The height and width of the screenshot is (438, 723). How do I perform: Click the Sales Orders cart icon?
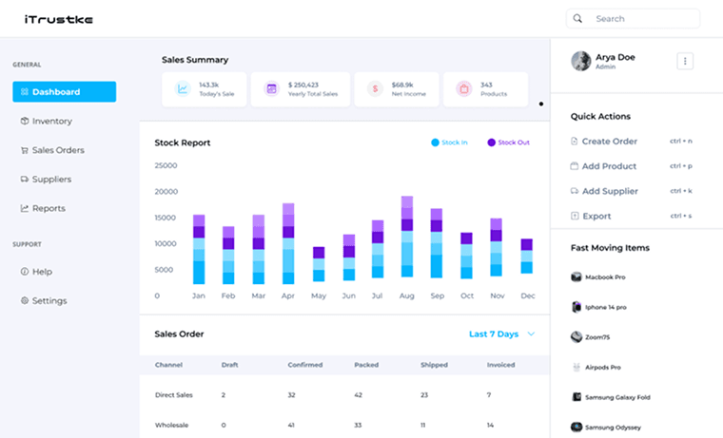click(x=25, y=150)
